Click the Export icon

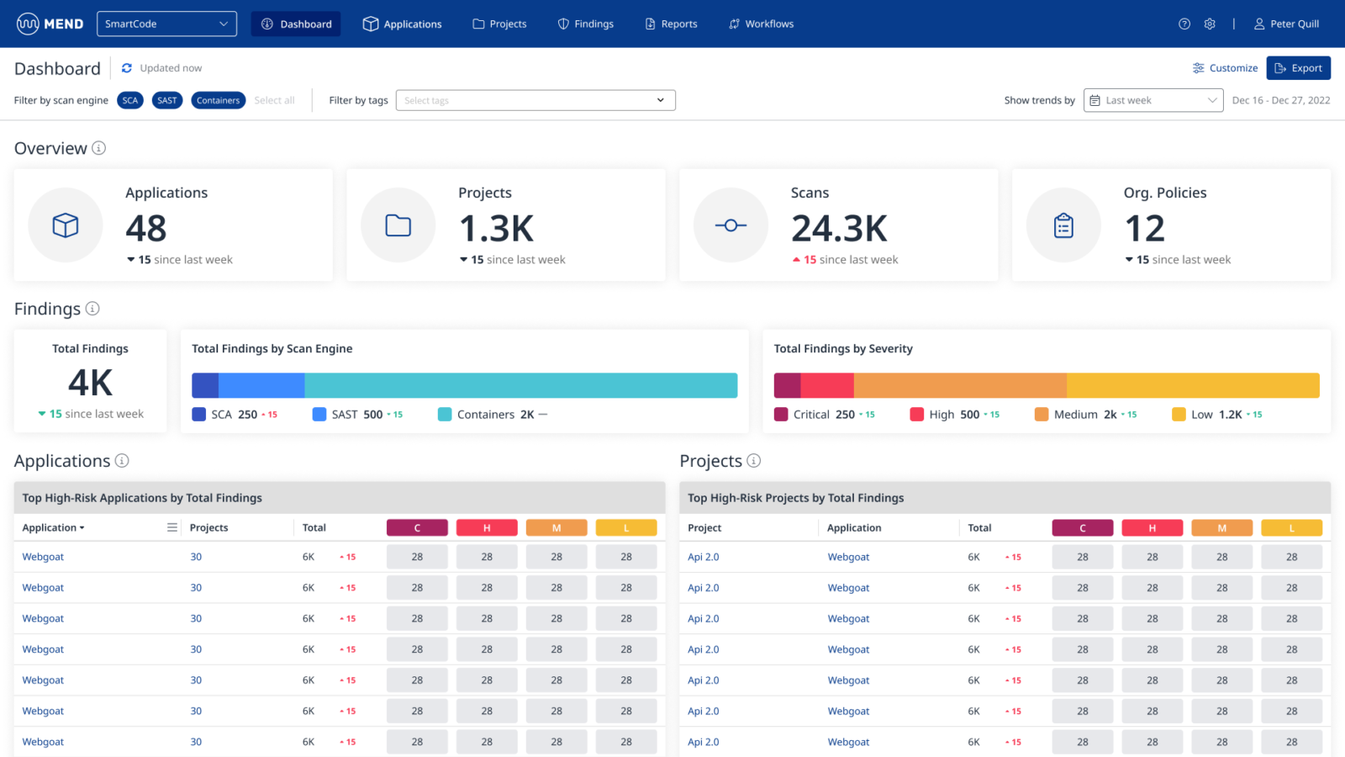pos(1280,68)
